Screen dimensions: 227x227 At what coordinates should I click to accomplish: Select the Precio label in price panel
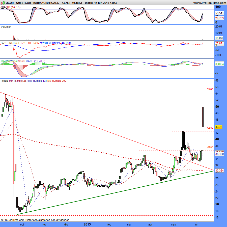click(x=5, y=81)
